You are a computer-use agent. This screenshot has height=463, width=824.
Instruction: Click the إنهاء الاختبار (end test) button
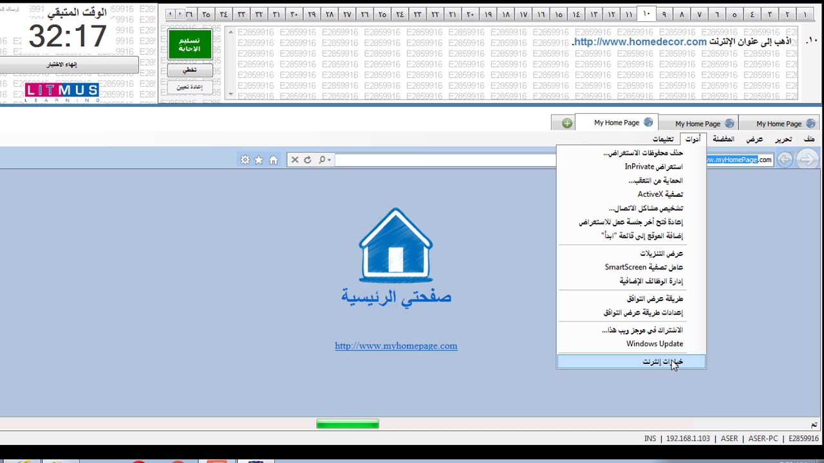(69, 64)
